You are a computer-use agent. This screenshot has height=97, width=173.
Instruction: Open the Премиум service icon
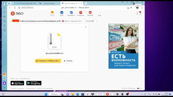(90, 13)
